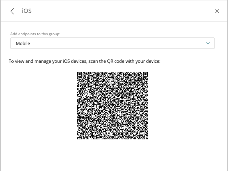The image size is (228, 172).
Task: Click the iOS dialog title
Action: click(27, 11)
